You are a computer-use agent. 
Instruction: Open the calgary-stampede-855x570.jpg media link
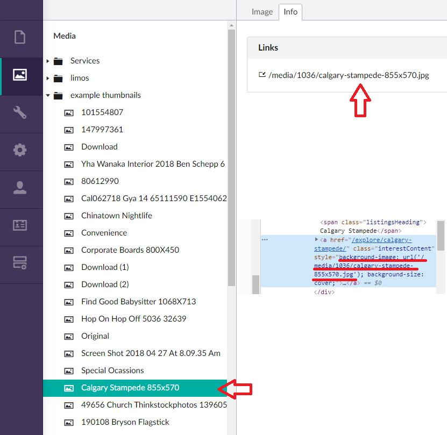pos(349,75)
